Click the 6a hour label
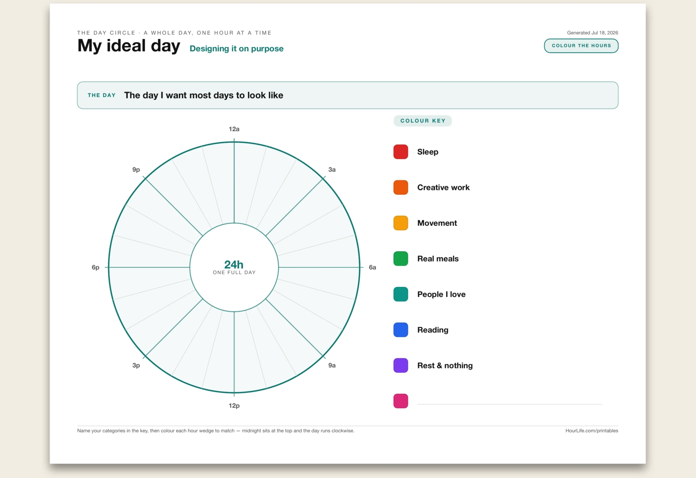The image size is (696, 478). pos(372,267)
